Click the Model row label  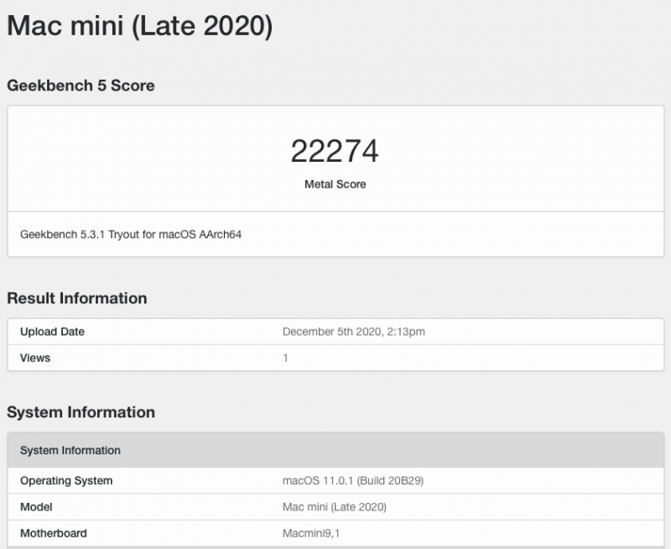pyautogui.click(x=36, y=506)
